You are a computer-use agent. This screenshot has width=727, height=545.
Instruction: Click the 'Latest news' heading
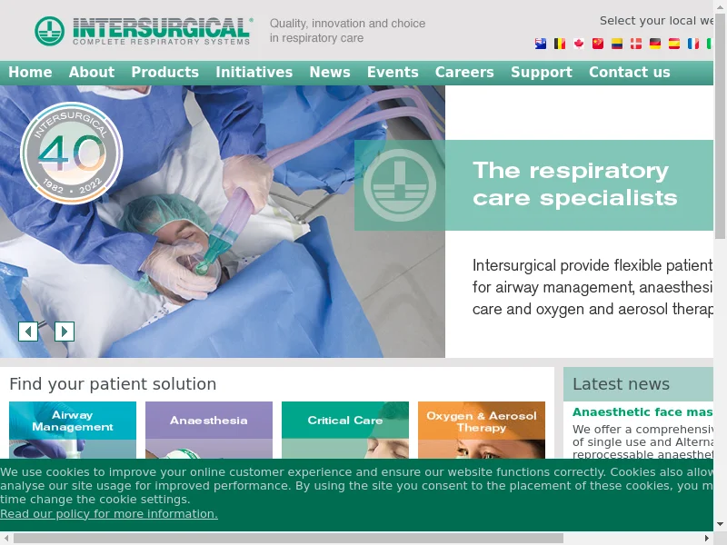point(621,384)
